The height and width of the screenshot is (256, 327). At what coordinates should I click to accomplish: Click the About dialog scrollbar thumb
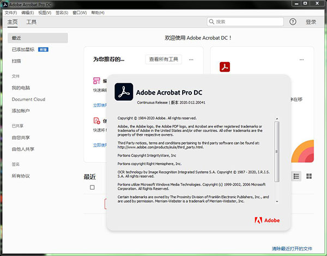click(277, 152)
